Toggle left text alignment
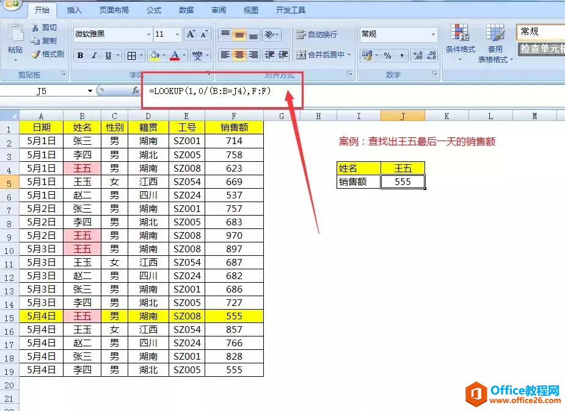 225,55
